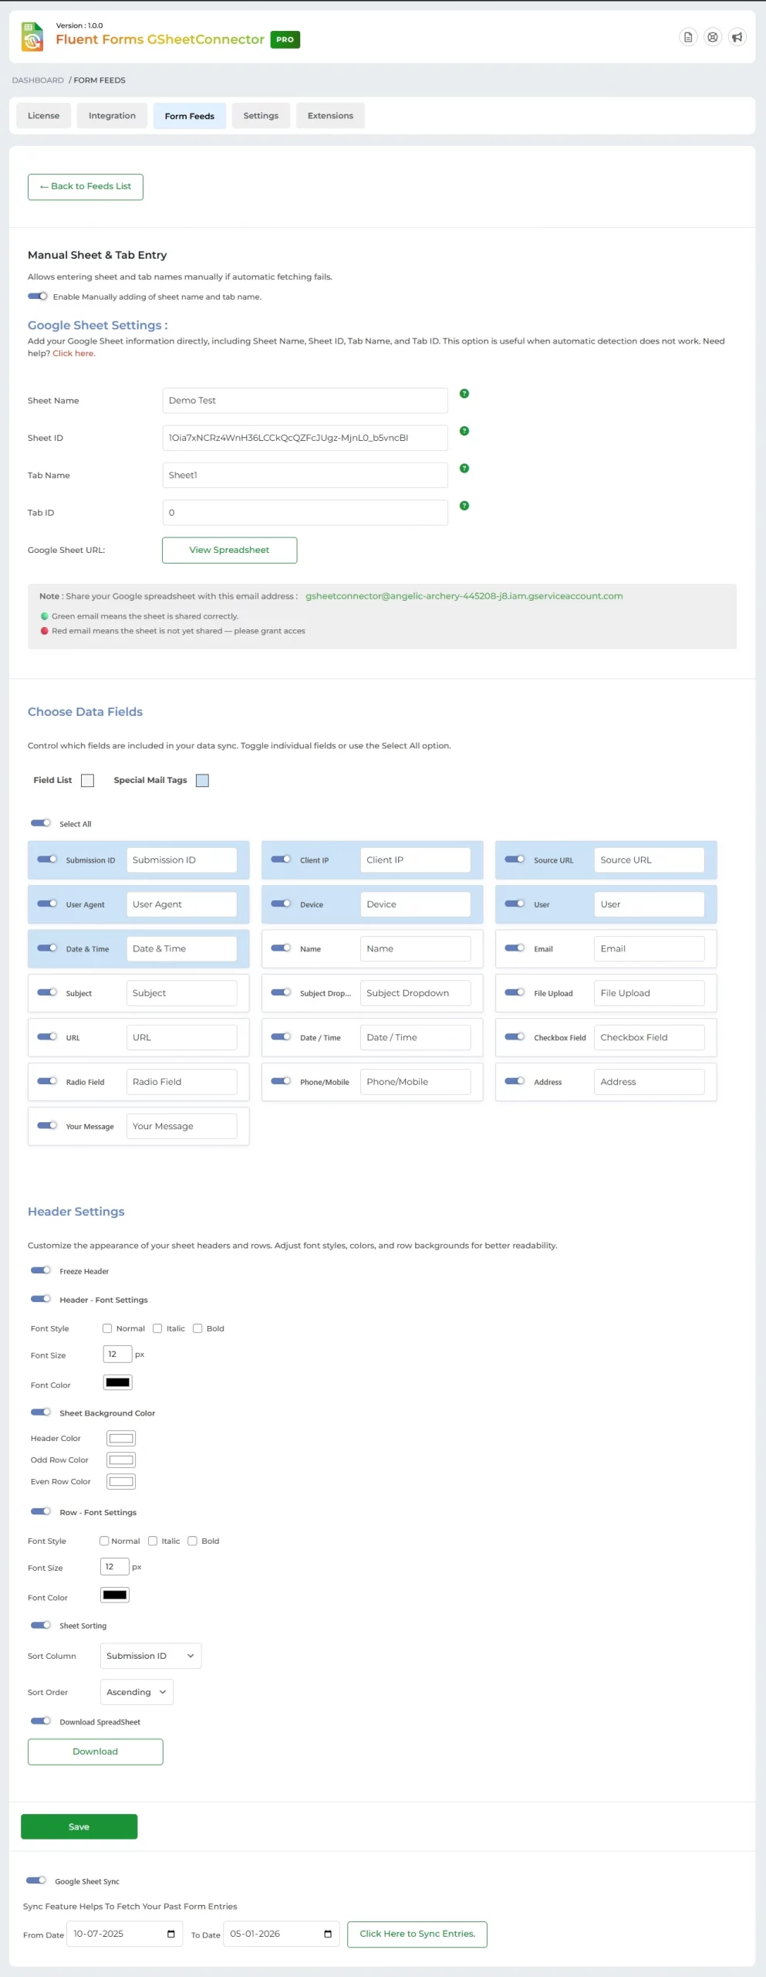766x1977 pixels.
Task: Click the From Date input field
Action: (124, 1934)
